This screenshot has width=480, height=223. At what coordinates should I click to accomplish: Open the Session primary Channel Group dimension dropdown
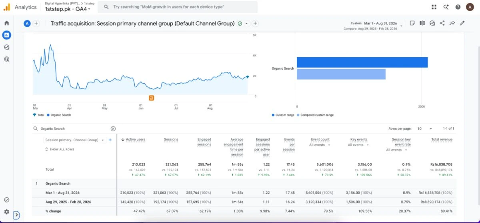[74, 140]
